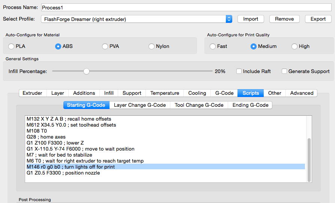Open the Select Profile dropdown

coord(137,19)
